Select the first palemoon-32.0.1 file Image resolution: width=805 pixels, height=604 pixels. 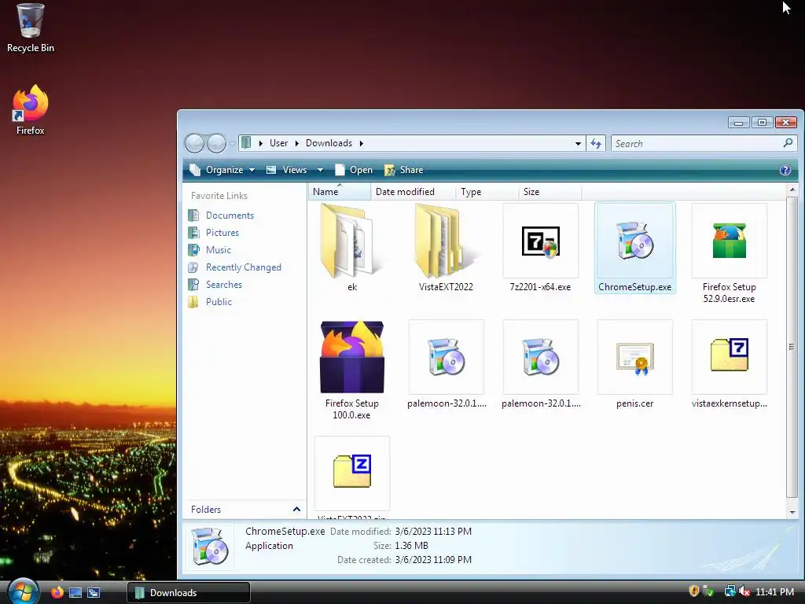pyautogui.click(x=447, y=364)
